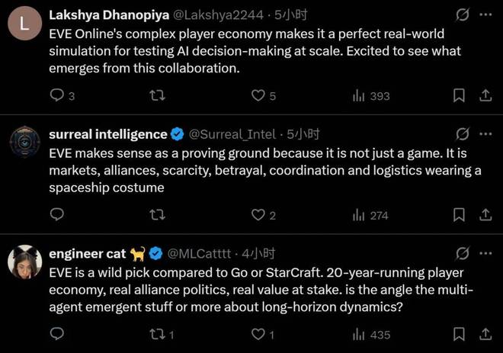Share Lakshya Dhanopiya's tweet
Viewport: 503px width, 353px height.
485,95
